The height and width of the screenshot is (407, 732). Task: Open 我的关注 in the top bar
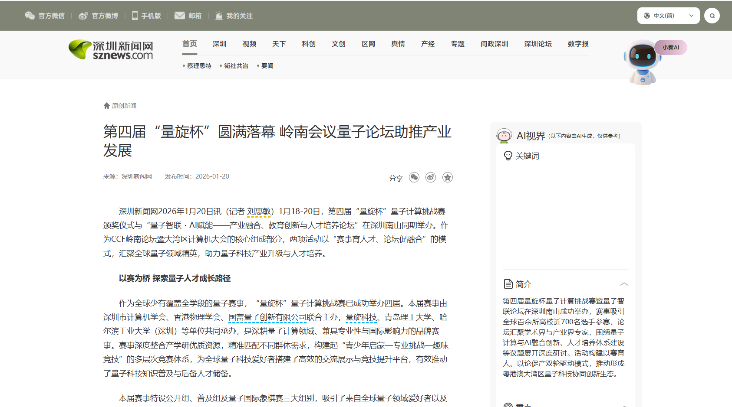click(234, 16)
